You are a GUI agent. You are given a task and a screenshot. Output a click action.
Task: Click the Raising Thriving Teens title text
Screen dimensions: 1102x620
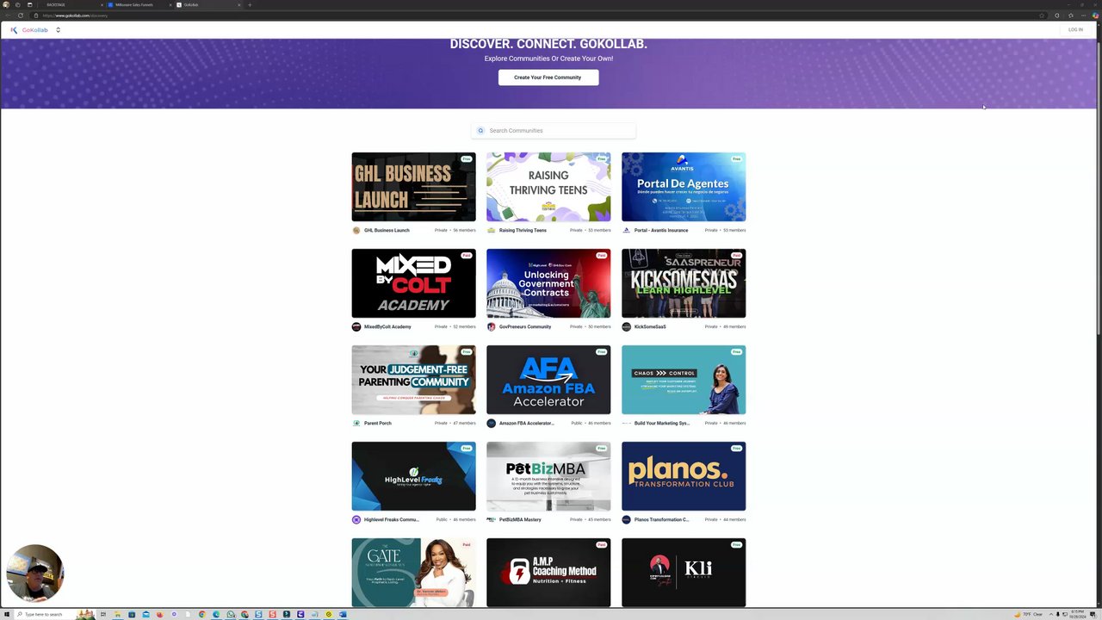(x=523, y=231)
